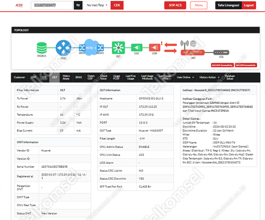Click the Downtime Duration value
Screen dimensions: 265x220
click(223, 130)
